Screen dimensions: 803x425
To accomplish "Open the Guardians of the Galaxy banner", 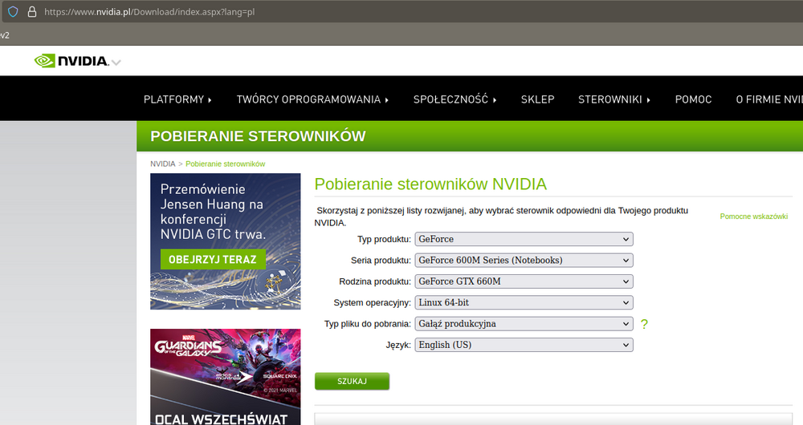I will click(226, 377).
